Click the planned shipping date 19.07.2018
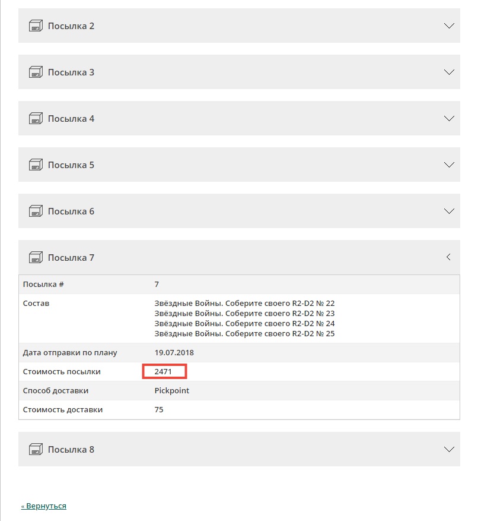This screenshot has height=521, width=478. (174, 353)
